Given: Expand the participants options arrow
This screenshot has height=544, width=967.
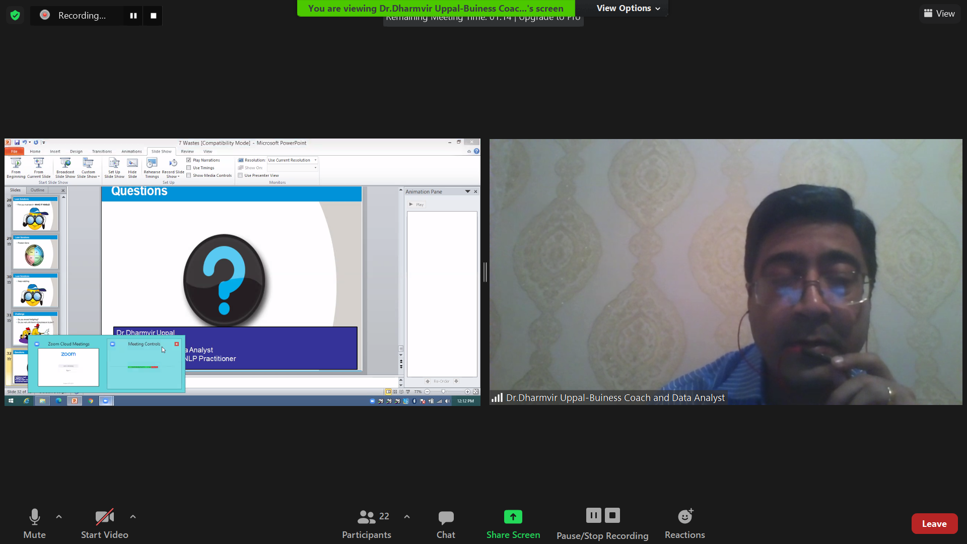Looking at the screenshot, I should point(407,517).
